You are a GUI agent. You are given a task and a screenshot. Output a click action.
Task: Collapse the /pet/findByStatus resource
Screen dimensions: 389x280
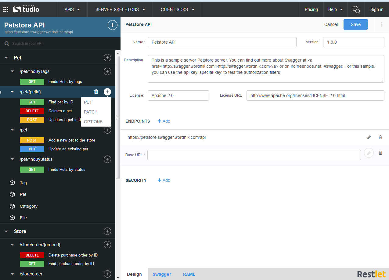click(x=12, y=159)
